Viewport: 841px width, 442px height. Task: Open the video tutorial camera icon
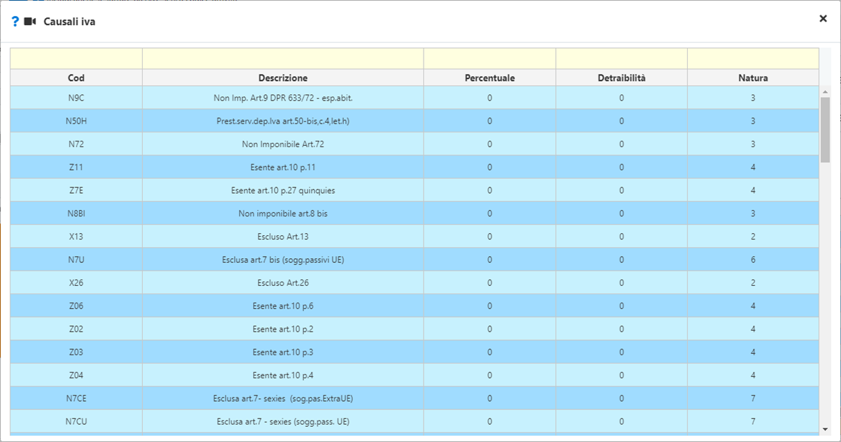(30, 22)
